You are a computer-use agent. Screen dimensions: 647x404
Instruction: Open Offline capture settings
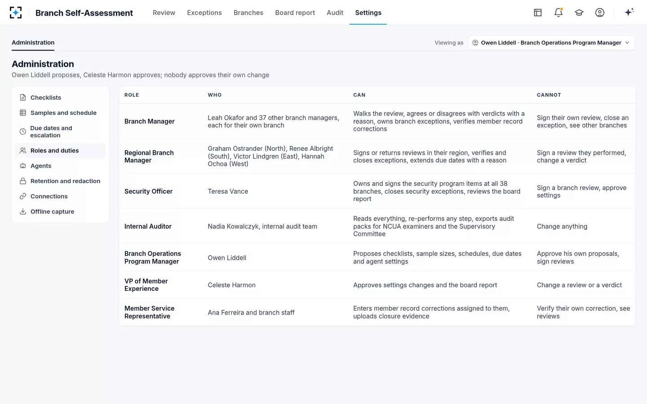(x=60, y=211)
